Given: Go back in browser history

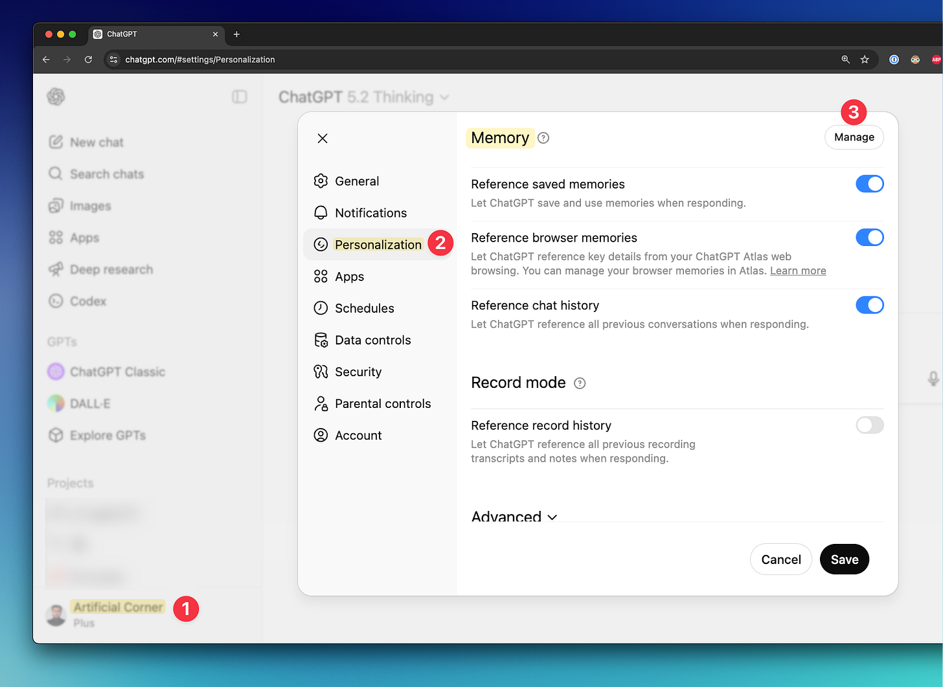Looking at the screenshot, I should (46, 60).
